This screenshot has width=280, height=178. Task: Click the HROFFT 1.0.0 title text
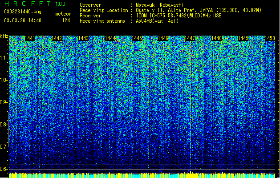(35, 4)
